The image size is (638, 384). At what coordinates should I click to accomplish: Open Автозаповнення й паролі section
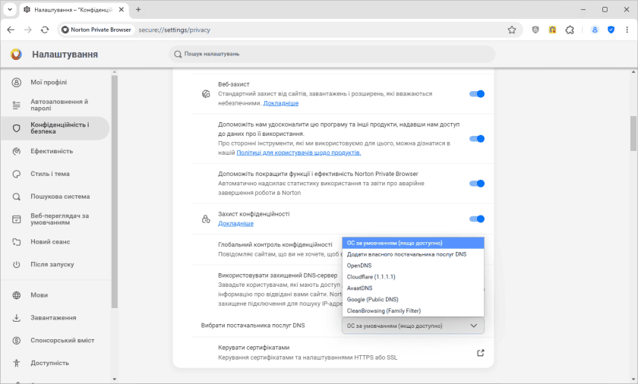pyautogui.click(x=55, y=105)
